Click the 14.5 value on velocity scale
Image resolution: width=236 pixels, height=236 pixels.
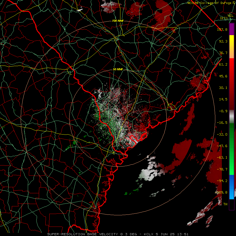223,99
